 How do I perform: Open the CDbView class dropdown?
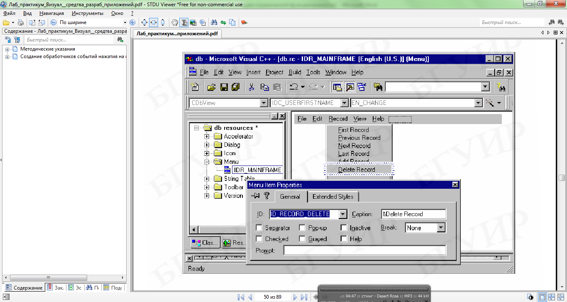coord(264,103)
